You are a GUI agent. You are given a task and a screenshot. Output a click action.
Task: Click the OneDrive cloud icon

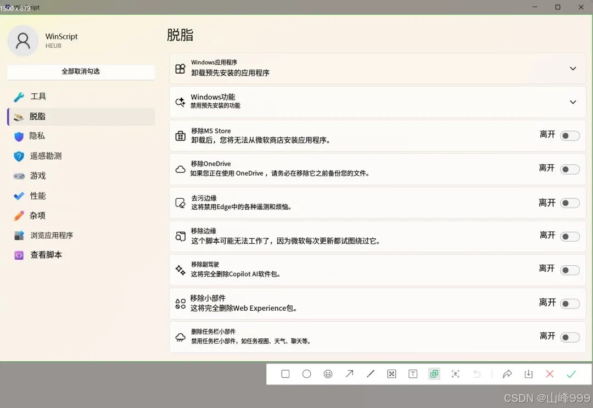(x=181, y=169)
